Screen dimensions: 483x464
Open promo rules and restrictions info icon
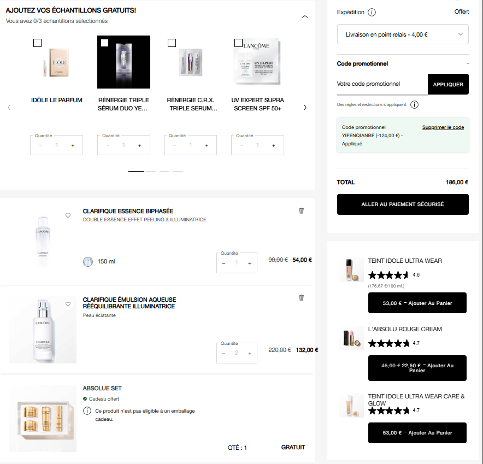pyautogui.click(x=414, y=104)
